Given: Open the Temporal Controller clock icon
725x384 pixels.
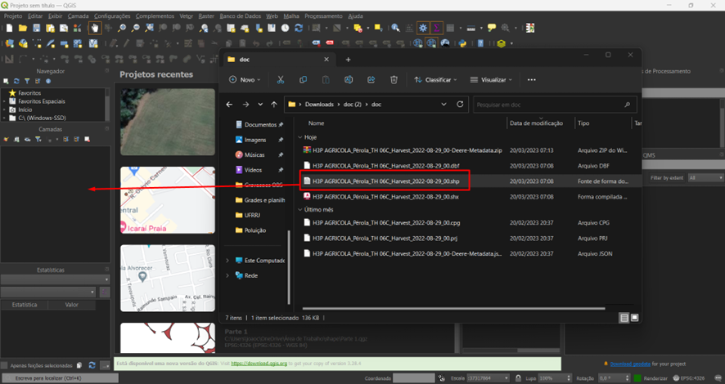Looking at the screenshot, I should pyautogui.click(x=286, y=28).
